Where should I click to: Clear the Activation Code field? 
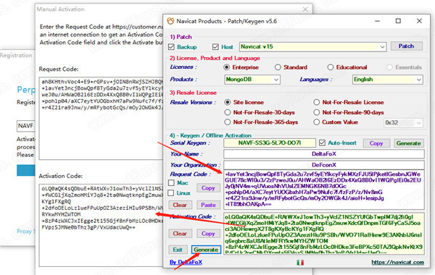tap(180, 234)
